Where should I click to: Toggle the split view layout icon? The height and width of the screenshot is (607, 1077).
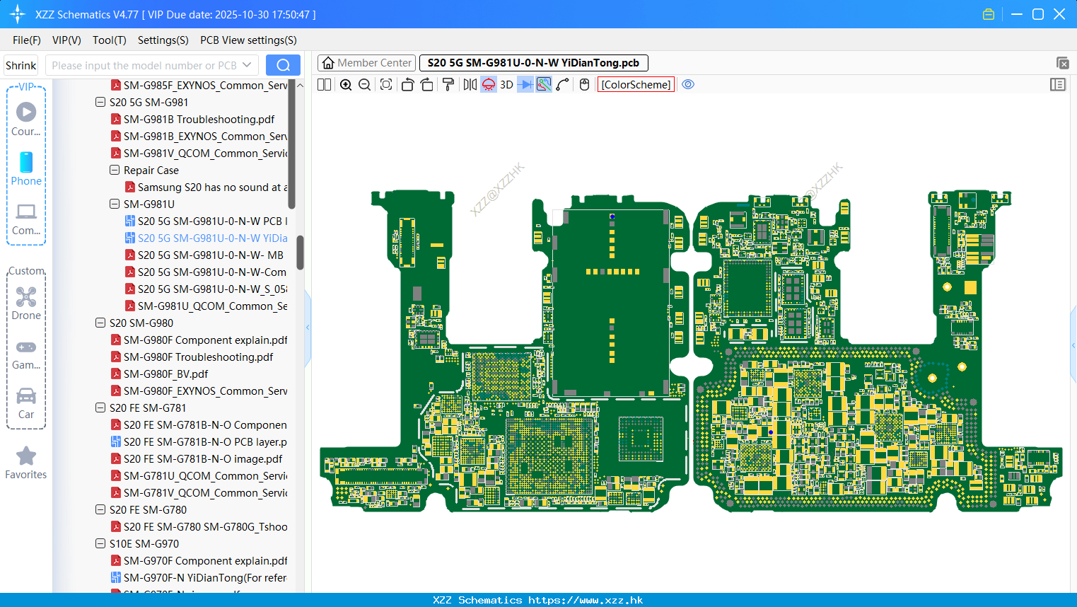click(324, 85)
